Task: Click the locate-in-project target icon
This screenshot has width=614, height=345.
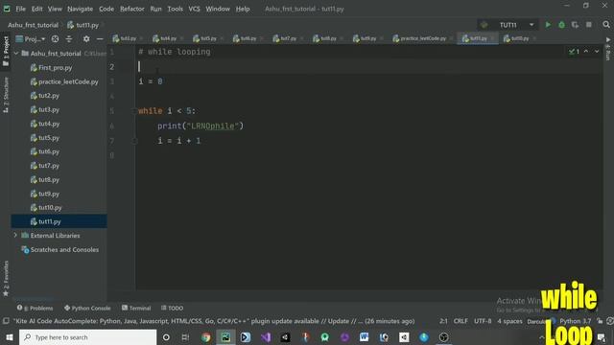Action: pos(55,38)
